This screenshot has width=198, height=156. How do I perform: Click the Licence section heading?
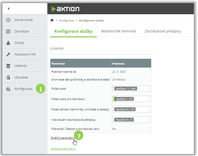click(x=57, y=48)
